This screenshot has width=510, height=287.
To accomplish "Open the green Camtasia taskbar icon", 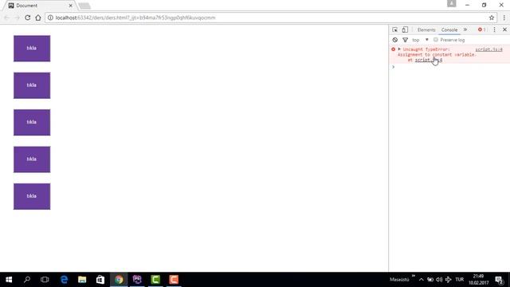I will (155, 280).
